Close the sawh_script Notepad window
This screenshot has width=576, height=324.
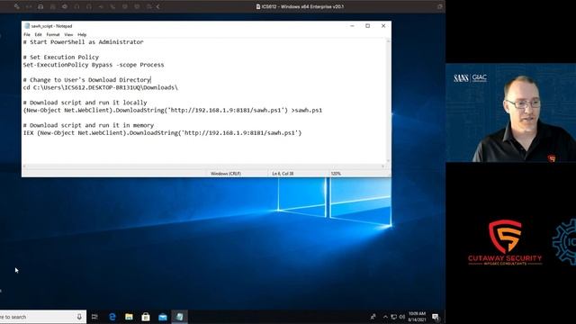click(x=383, y=26)
